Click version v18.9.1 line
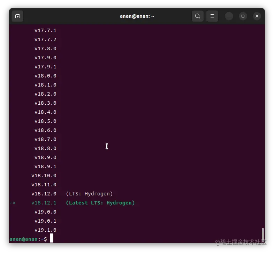The height and width of the screenshot is (253, 274). (x=45, y=166)
